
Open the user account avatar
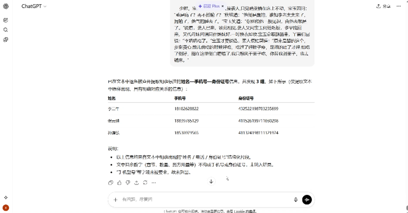click(6, 208)
